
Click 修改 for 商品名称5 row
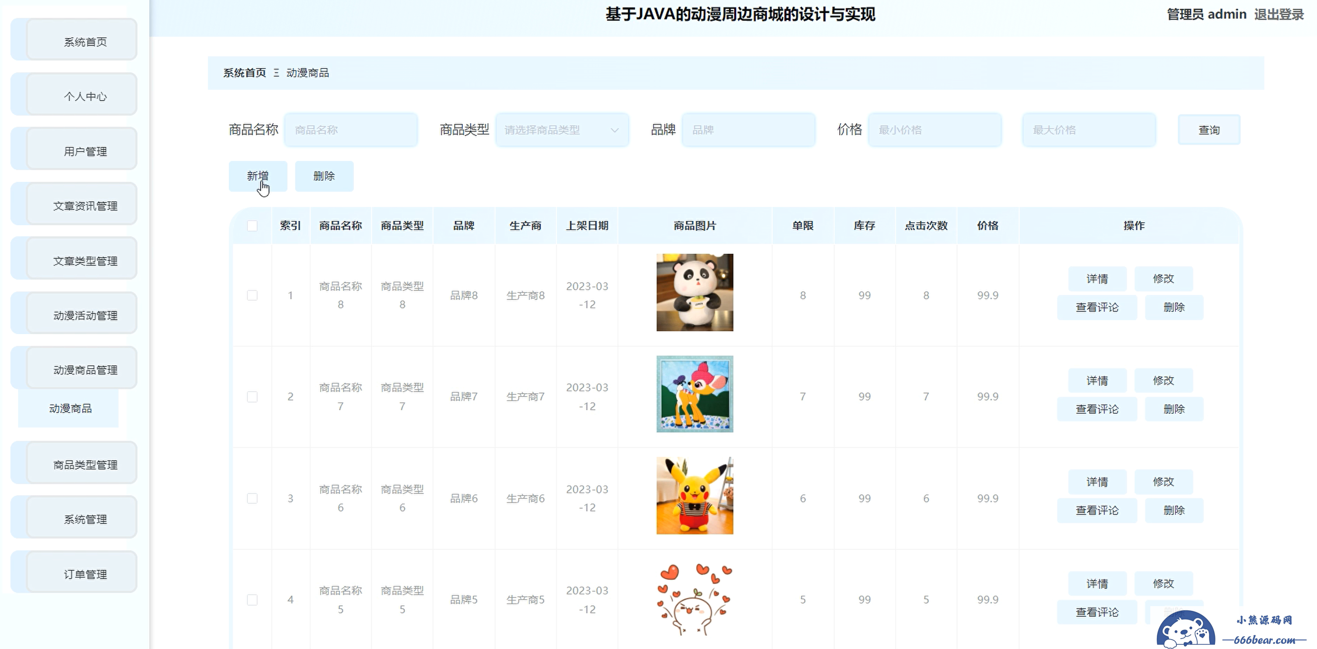[x=1164, y=583]
